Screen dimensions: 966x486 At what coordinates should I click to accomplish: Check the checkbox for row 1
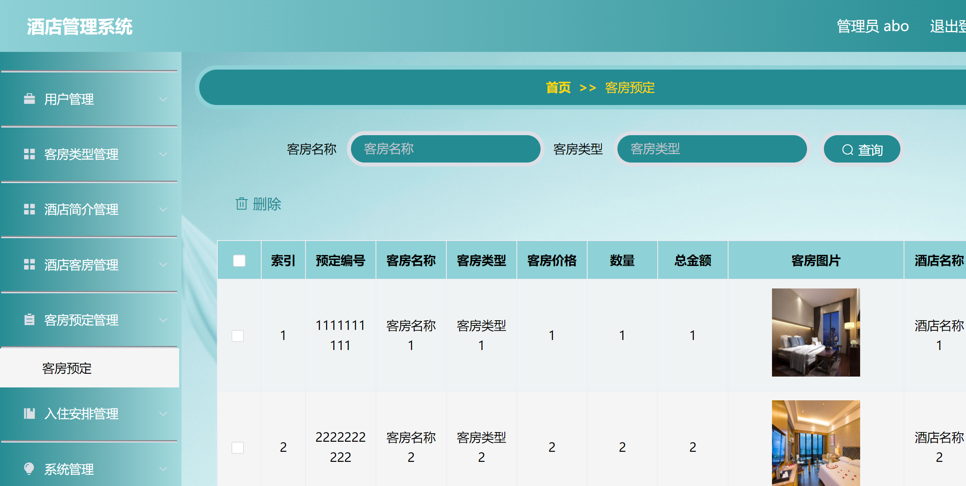pos(238,336)
